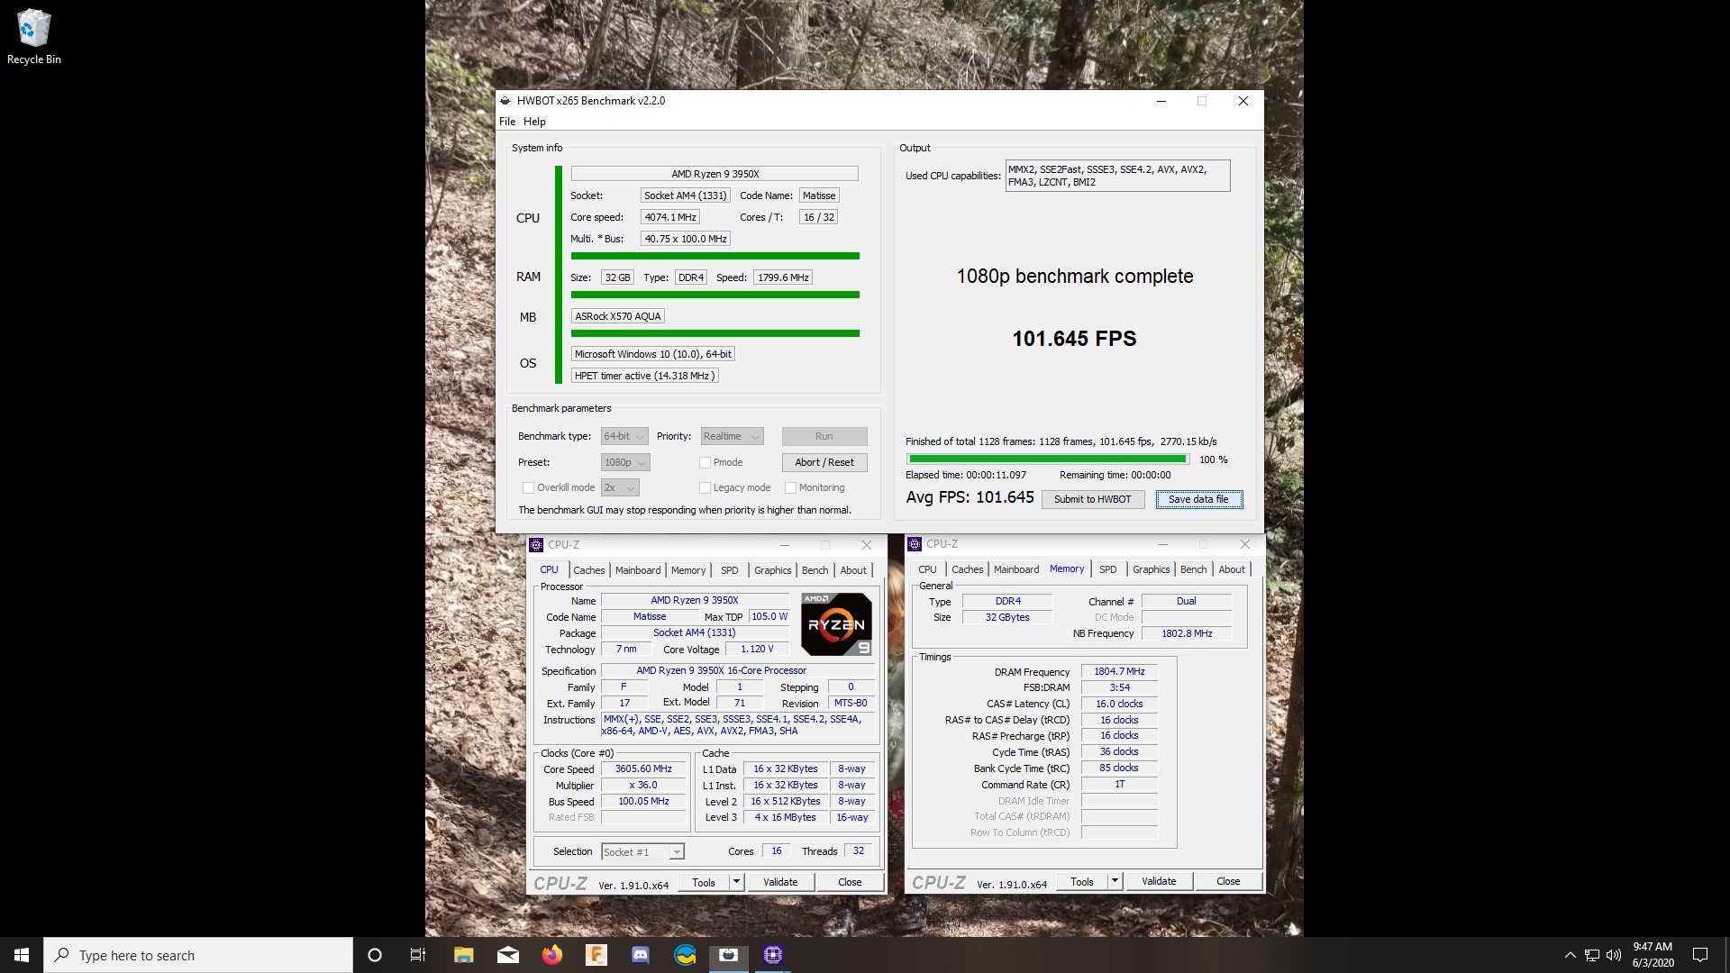
Task: Click the HWBOT x265 title bar icon
Action: click(505, 101)
